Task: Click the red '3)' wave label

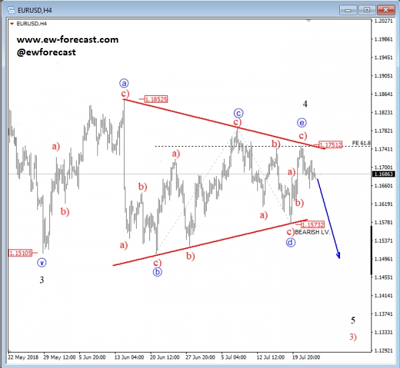Action: point(353,337)
